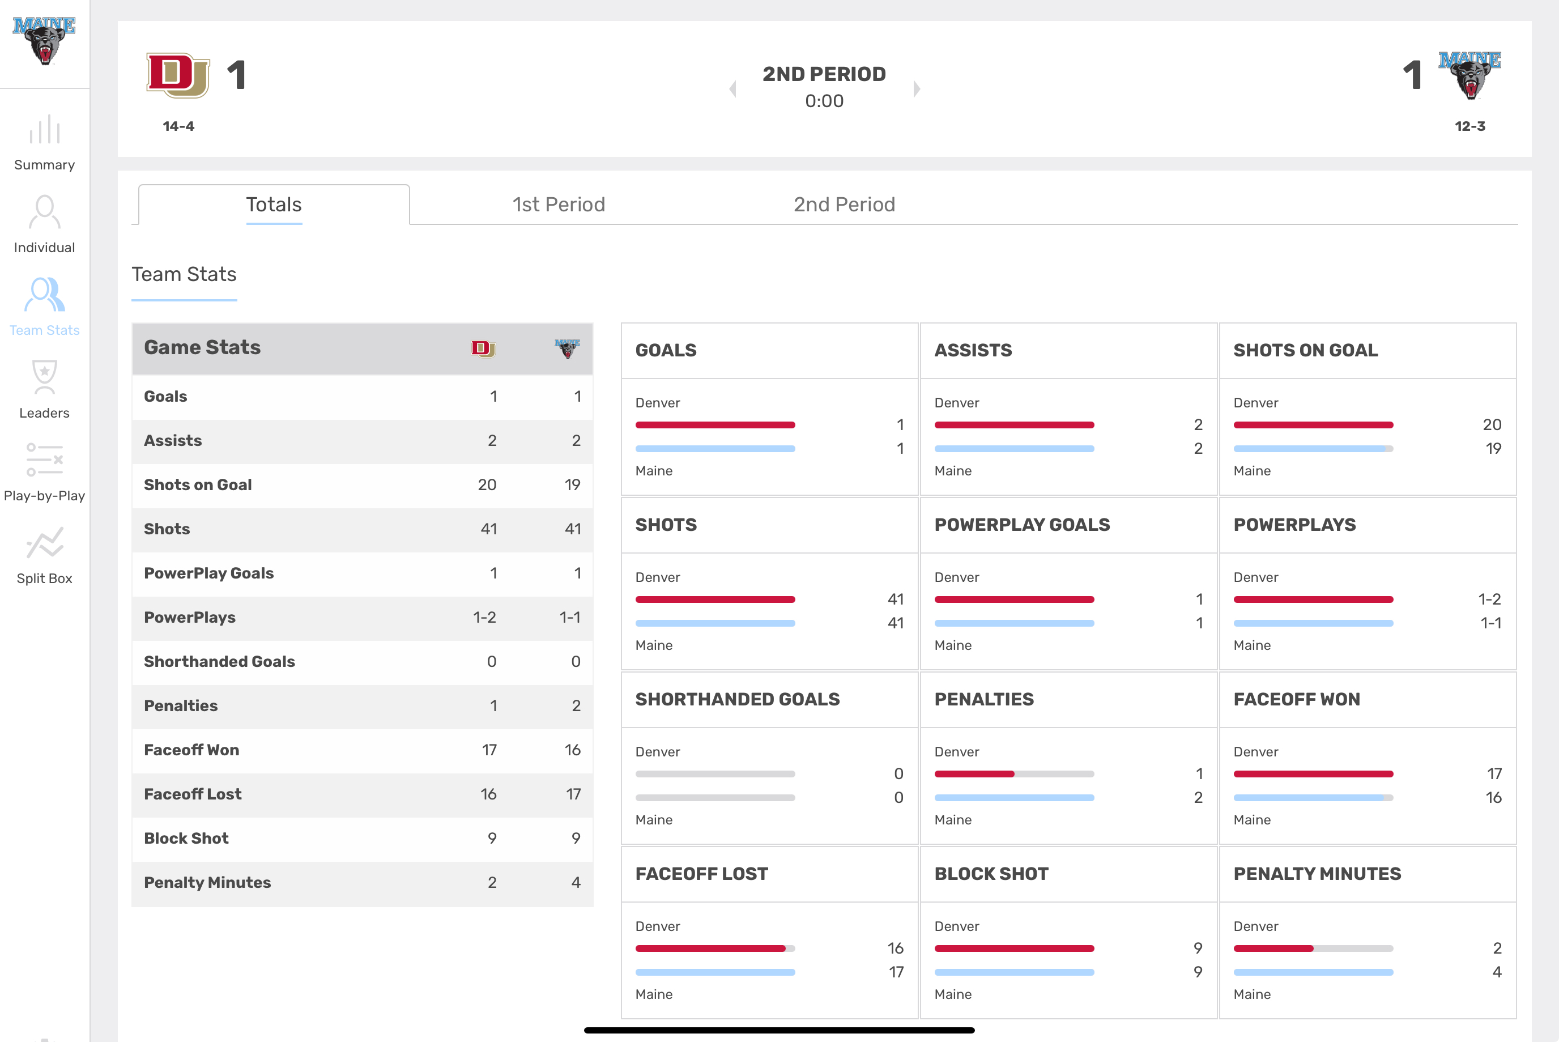The image size is (1559, 1042).
Task: Click Denver's 14-4 record
Action: 178,126
